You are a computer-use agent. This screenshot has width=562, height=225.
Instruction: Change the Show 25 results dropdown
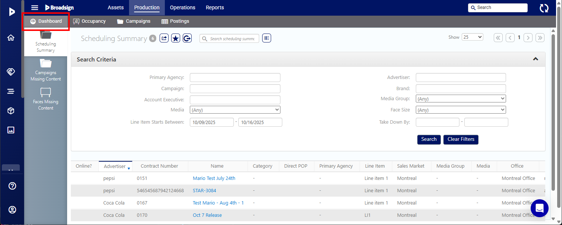pos(472,37)
